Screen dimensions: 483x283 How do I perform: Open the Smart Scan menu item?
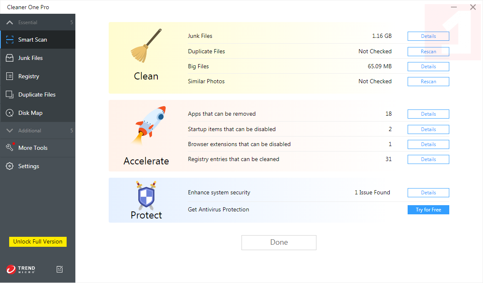pos(37,40)
